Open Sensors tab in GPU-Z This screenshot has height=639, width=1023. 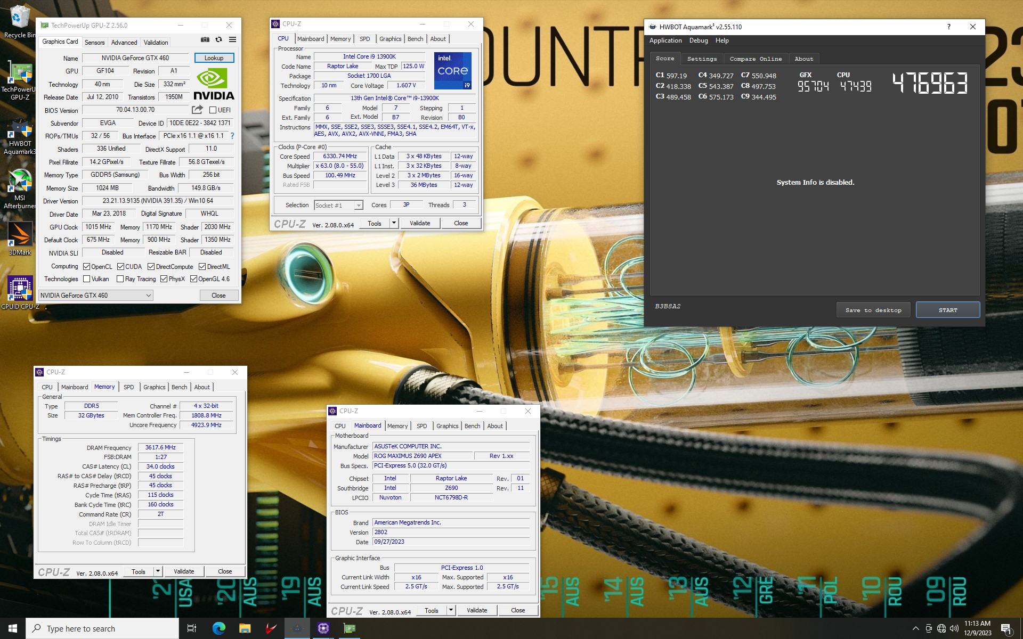(95, 42)
